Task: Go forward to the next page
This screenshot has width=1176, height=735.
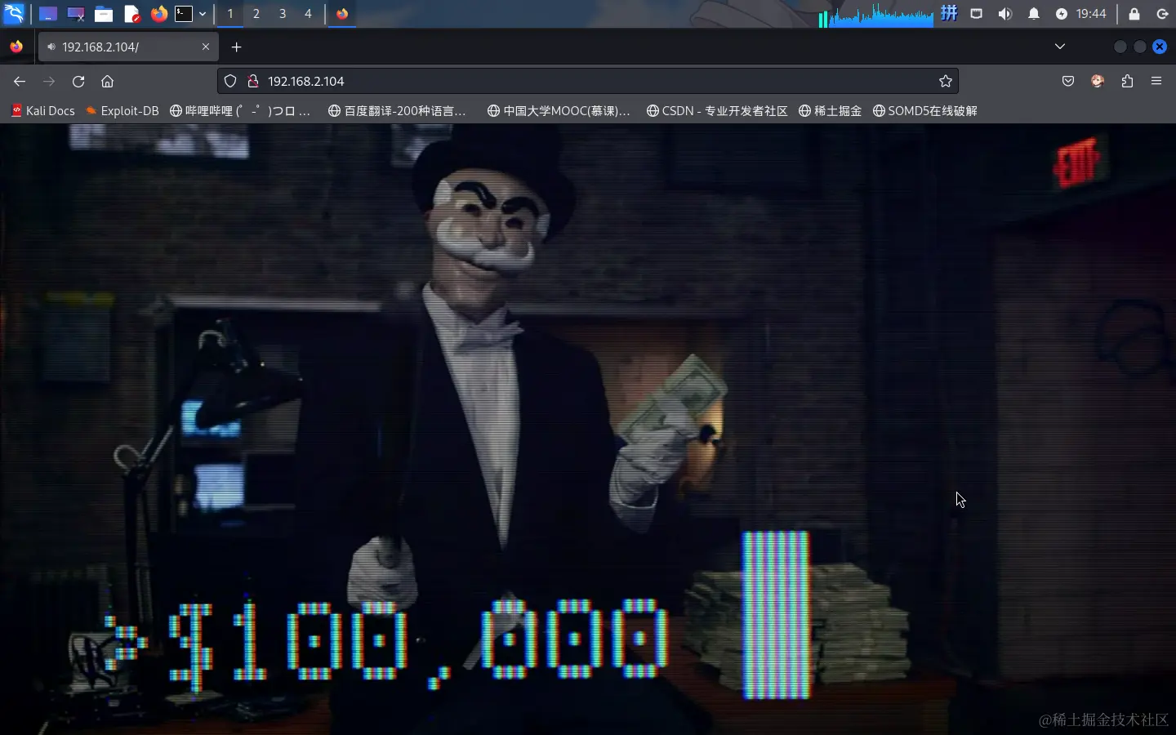Action: (49, 81)
